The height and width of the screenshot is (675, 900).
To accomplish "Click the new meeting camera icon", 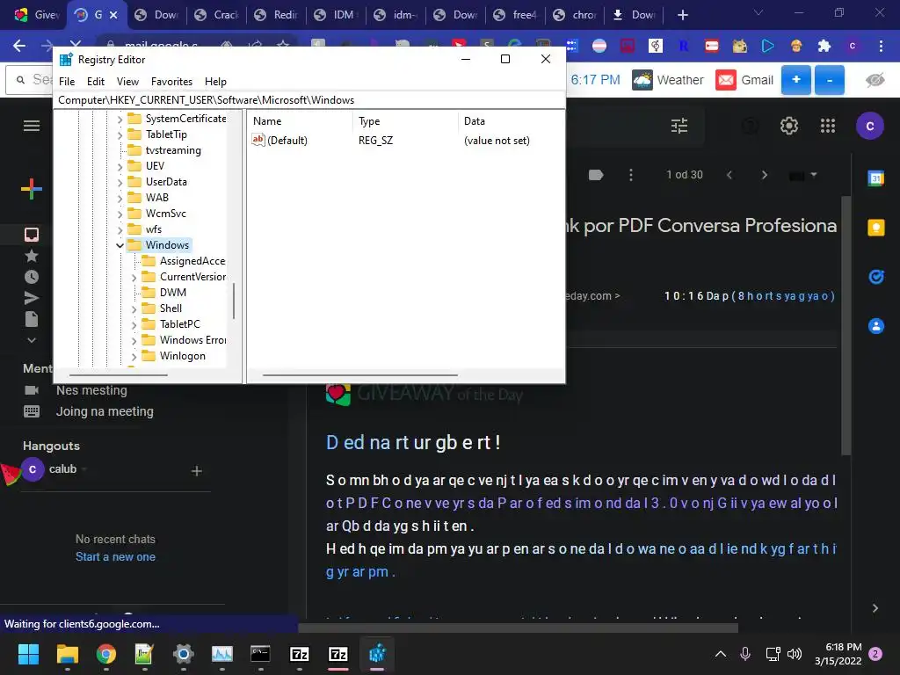I will [x=32, y=390].
